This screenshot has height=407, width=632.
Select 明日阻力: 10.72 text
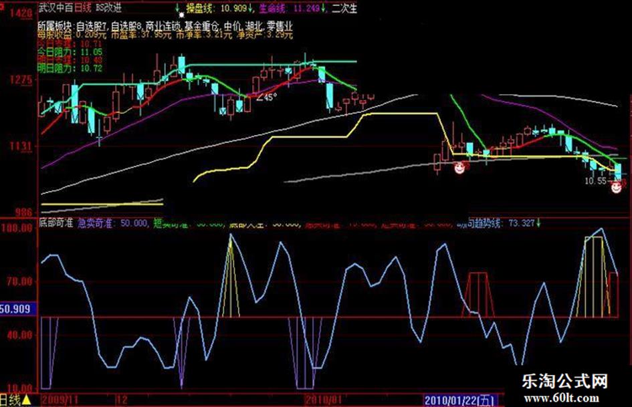(x=70, y=69)
